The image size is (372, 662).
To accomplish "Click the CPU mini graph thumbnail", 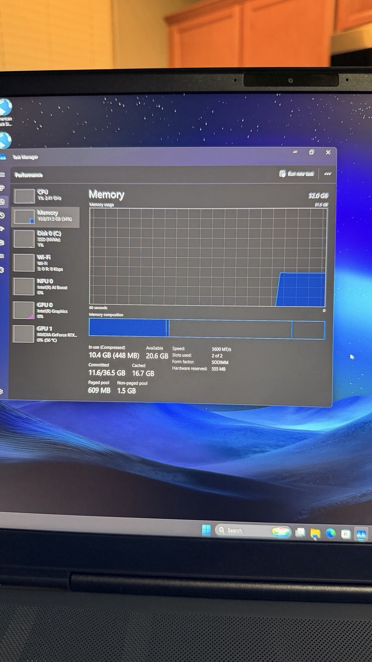I will [24, 196].
